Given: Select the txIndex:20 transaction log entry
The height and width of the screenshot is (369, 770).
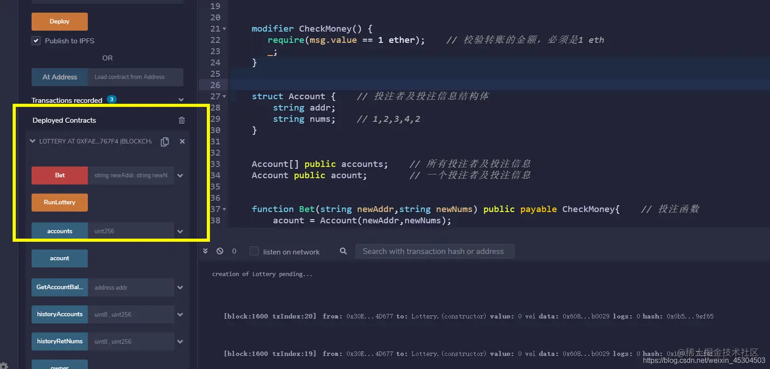Looking at the screenshot, I should 469,317.
